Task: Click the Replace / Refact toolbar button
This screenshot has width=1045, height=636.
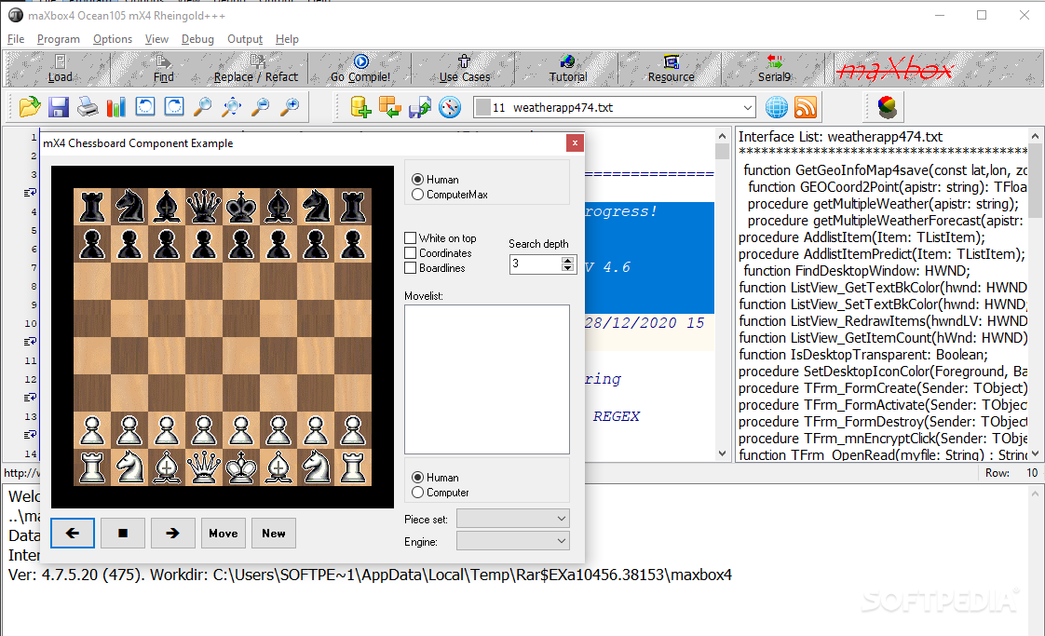Action: click(256, 69)
